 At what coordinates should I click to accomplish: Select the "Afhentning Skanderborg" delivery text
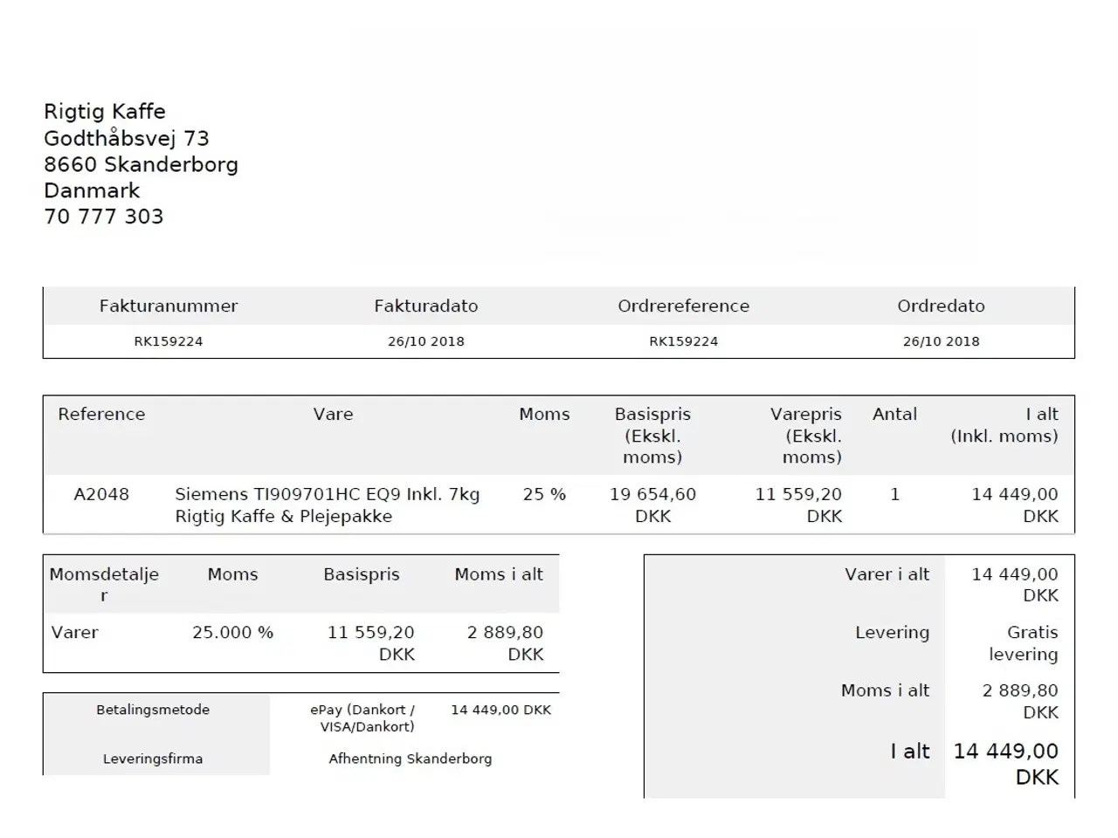[411, 759]
